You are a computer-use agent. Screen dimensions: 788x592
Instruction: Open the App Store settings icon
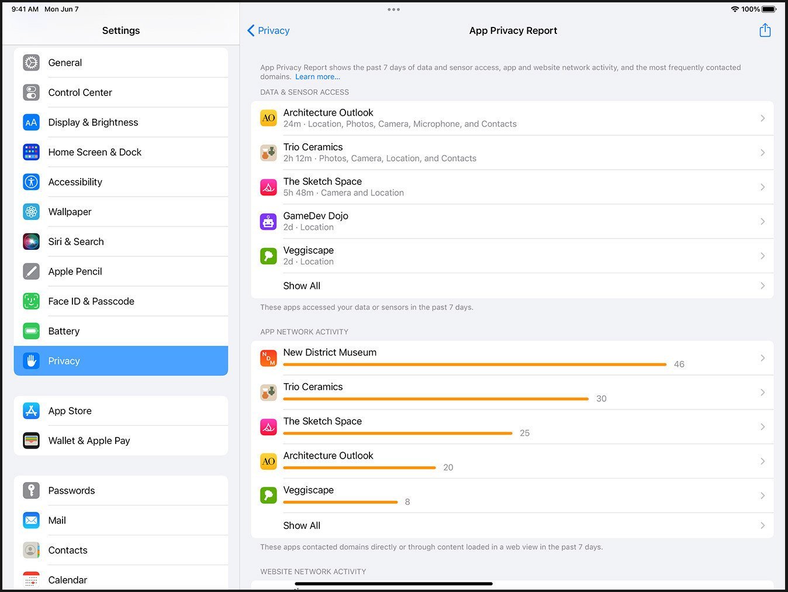pos(31,411)
